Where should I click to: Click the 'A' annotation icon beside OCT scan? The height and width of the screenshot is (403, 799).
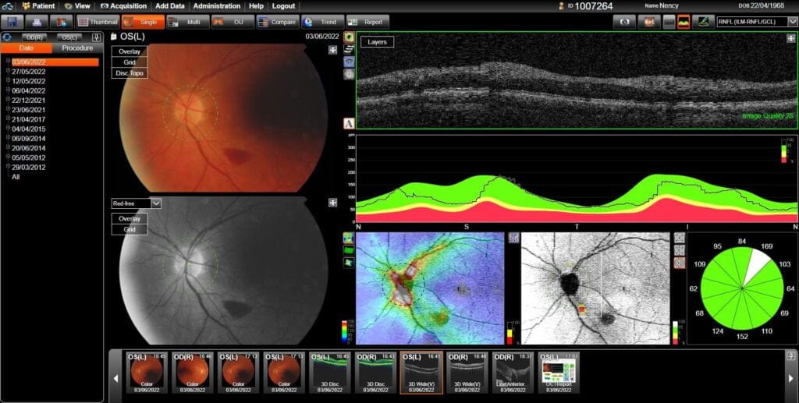click(x=349, y=123)
